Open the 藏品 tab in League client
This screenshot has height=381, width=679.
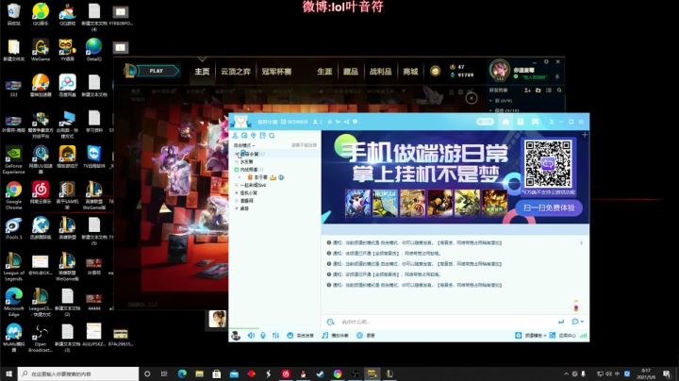(x=350, y=72)
